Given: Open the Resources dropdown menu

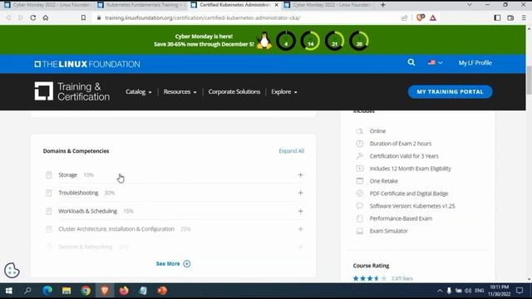Looking at the screenshot, I should click(180, 92).
